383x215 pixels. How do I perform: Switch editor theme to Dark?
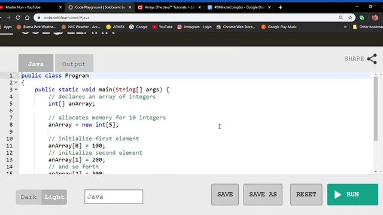(x=29, y=197)
